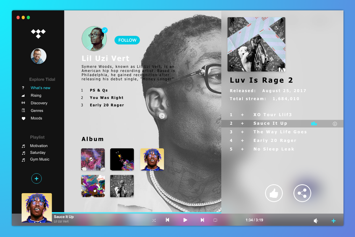Open the gray Luv Is Rage 2 album thumbnail
The height and width of the screenshot is (237, 355).
coord(122,186)
